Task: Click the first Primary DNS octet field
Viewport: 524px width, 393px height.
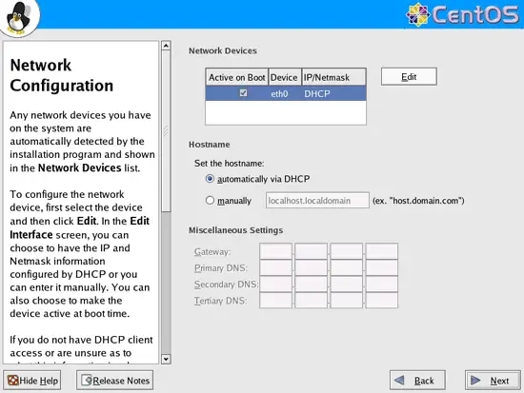Action: point(275,267)
